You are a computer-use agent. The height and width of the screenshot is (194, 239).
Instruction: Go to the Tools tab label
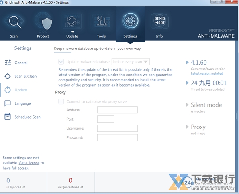click(101, 36)
